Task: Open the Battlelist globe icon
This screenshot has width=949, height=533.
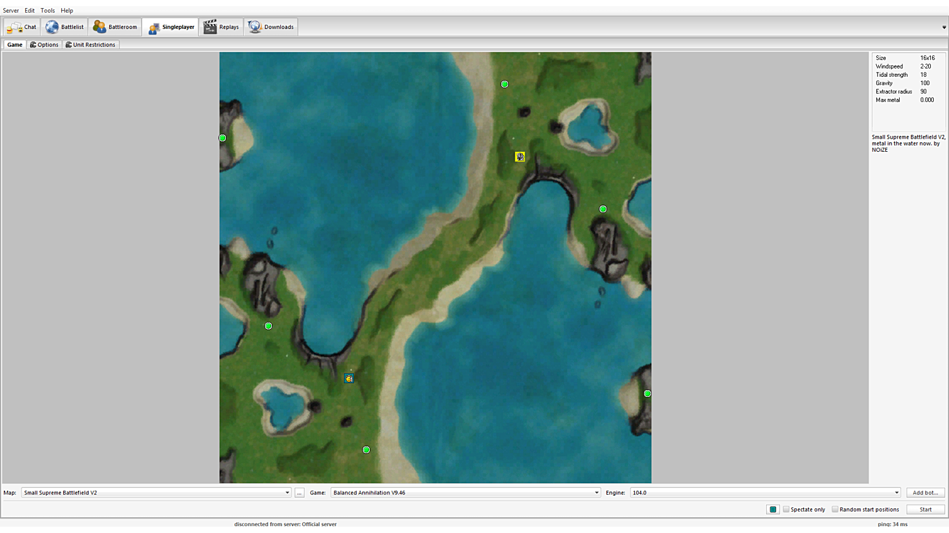Action: click(52, 27)
